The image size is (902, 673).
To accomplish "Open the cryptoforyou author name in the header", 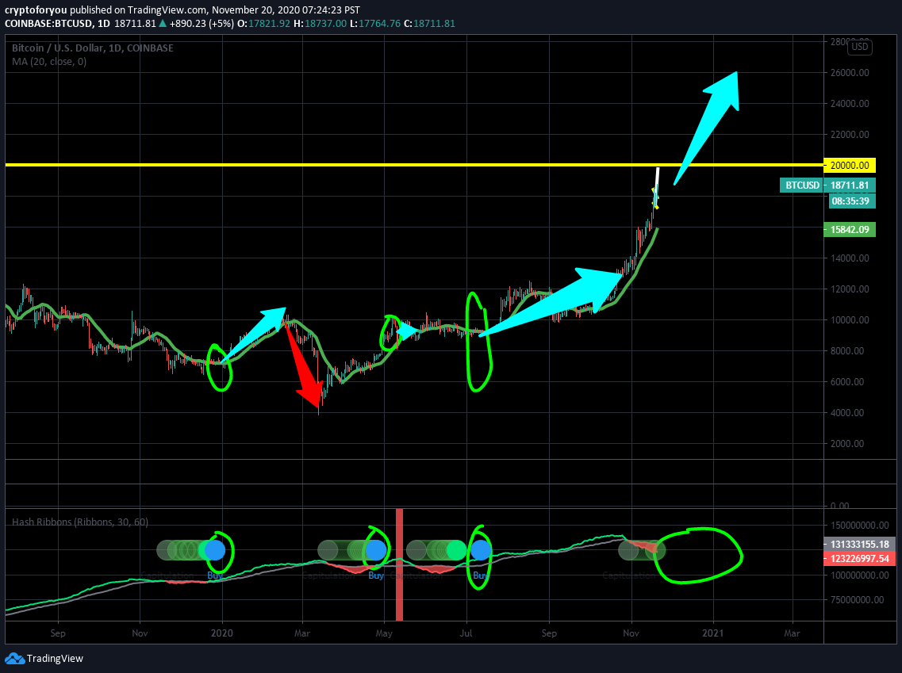I will pos(36,10).
